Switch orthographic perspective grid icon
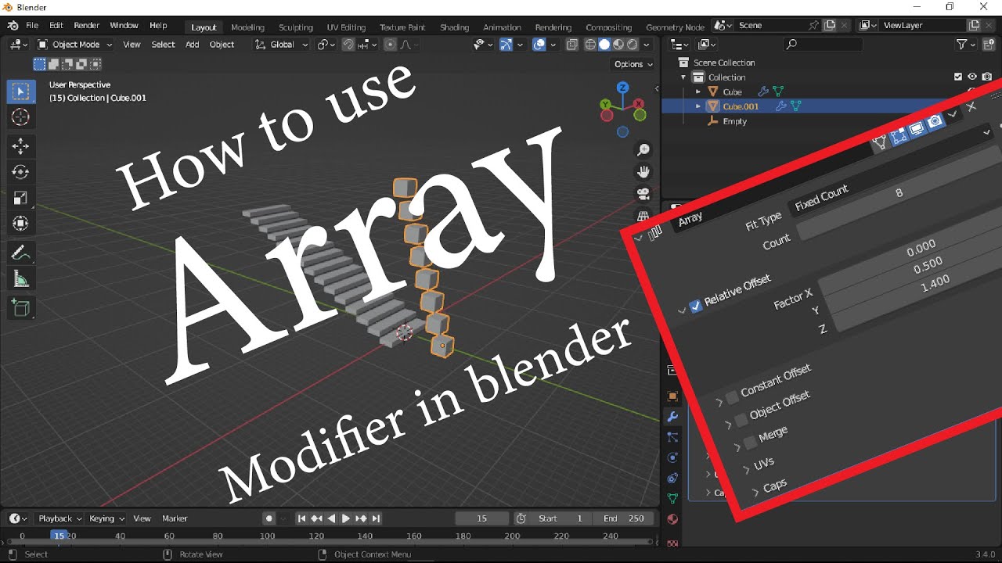1002x563 pixels. point(643,215)
